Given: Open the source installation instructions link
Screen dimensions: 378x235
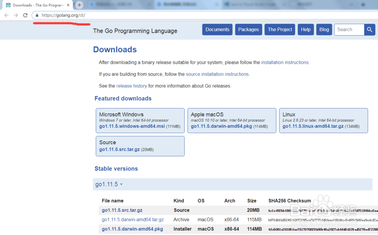Looking at the screenshot, I should [217, 74].
